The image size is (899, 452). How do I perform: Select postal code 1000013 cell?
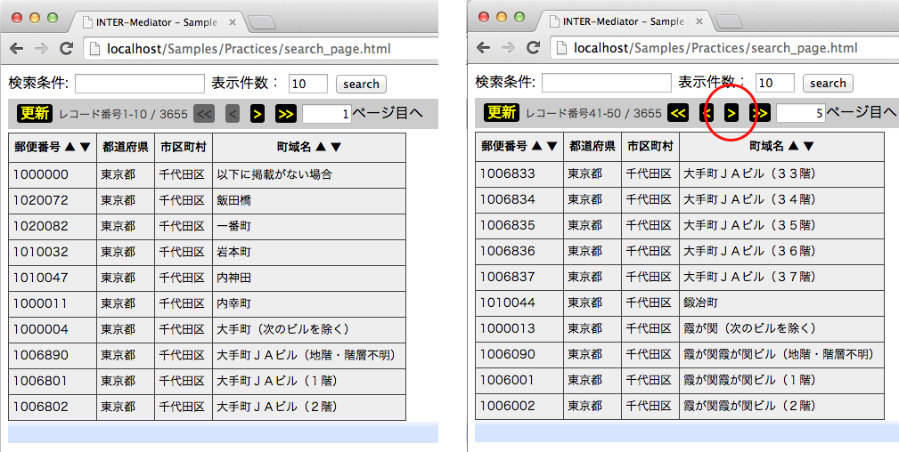519,328
